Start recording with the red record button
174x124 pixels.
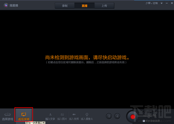pyautogui.click(x=133, y=117)
